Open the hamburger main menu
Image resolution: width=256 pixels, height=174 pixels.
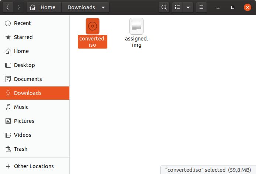coord(201,7)
